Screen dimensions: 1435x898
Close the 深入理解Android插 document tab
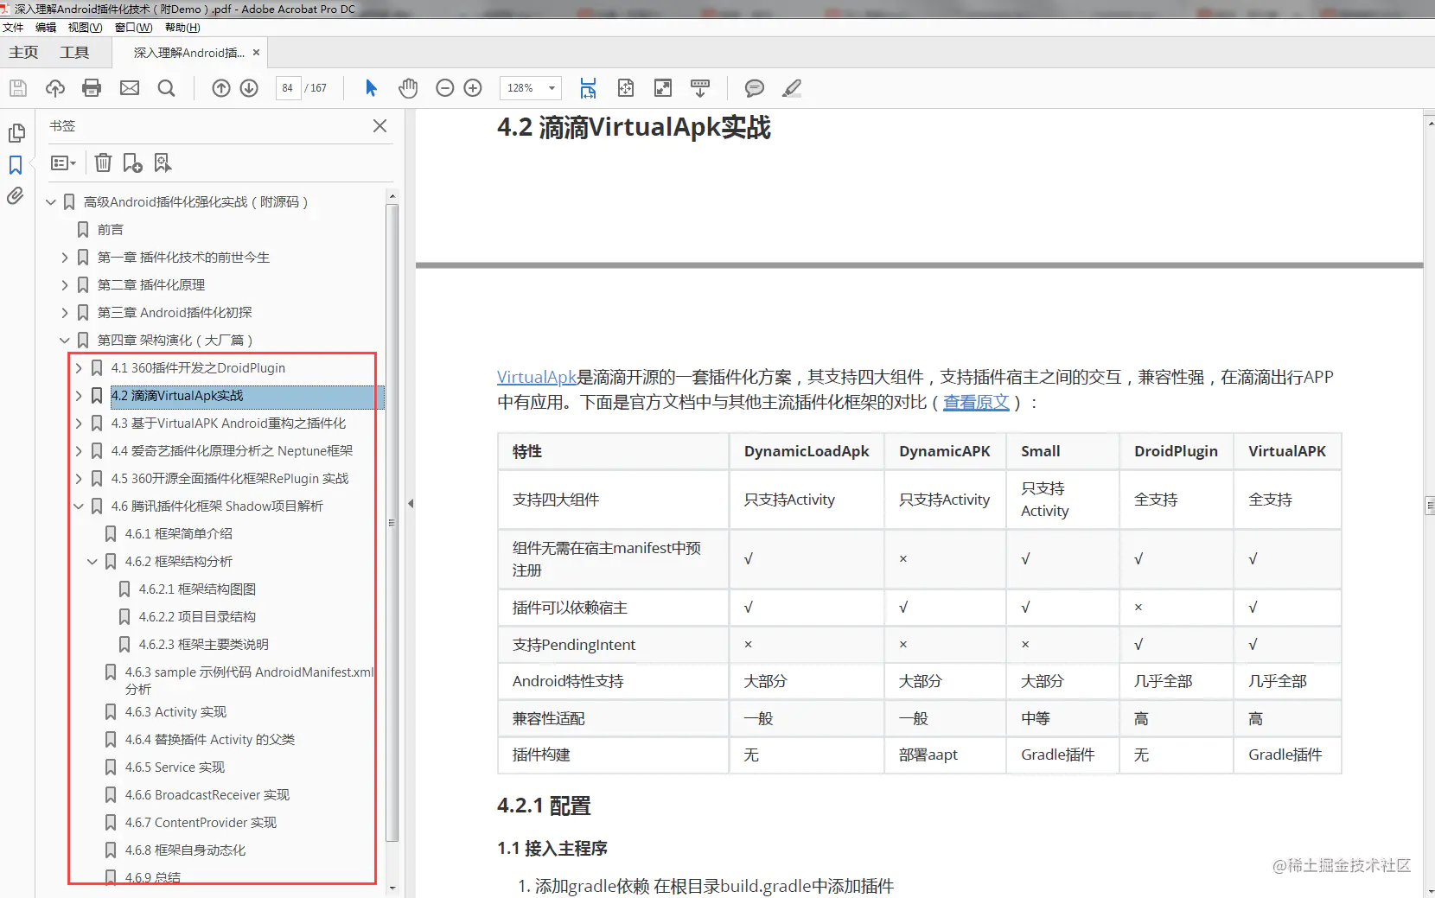point(256,53)
